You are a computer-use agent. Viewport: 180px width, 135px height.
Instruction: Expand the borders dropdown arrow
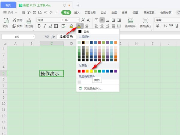(x=59, y=26)
